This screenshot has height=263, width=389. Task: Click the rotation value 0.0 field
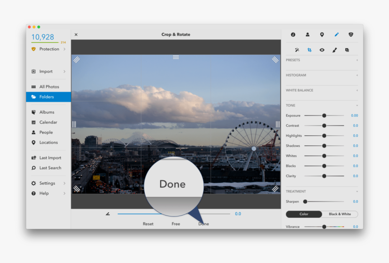tap(238, 214)
